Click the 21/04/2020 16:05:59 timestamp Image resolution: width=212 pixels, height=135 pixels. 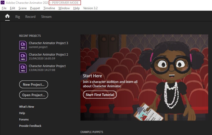pos(42,58)
